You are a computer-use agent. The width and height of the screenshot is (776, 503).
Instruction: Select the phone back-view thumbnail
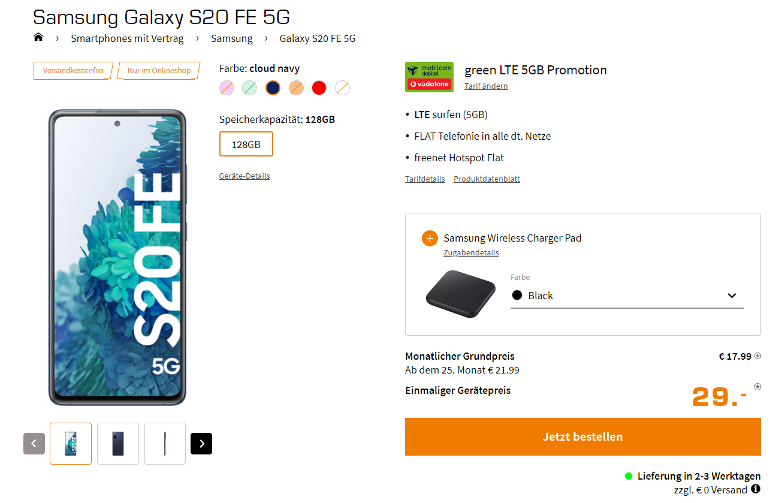pos(118,444)
